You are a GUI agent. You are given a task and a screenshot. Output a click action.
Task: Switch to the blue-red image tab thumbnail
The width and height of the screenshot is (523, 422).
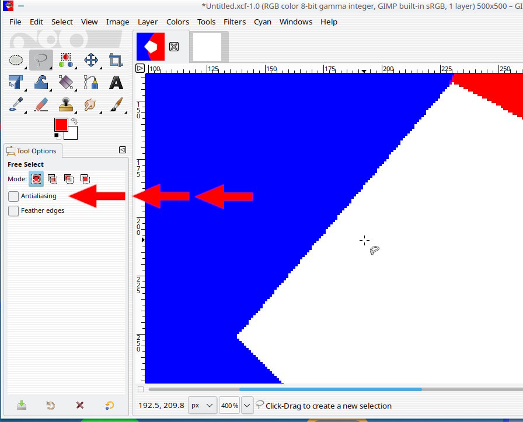pyautogui.click(x=151, y=47)
